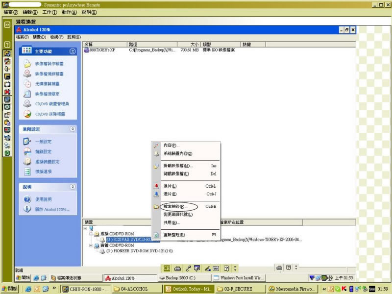Open 02-F_SECURE folder taskbar item
Screen dimensions: 392x294
[241, 289]
